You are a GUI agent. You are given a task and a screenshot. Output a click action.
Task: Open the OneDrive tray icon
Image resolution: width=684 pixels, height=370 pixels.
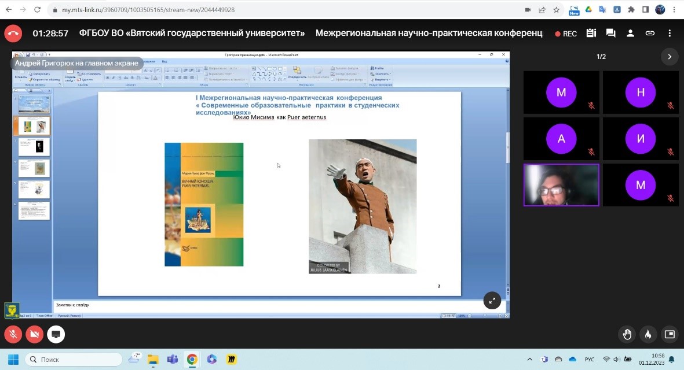pyautogui.click(x=573, y=360)
